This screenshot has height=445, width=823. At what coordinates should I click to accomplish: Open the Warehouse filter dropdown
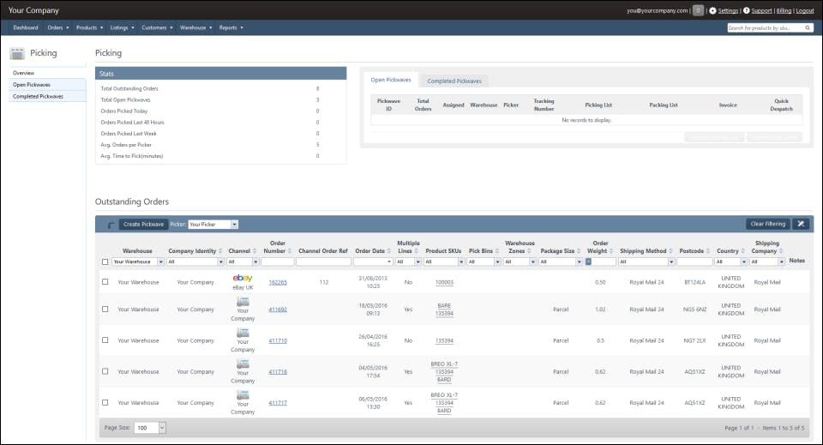(137, 262)
